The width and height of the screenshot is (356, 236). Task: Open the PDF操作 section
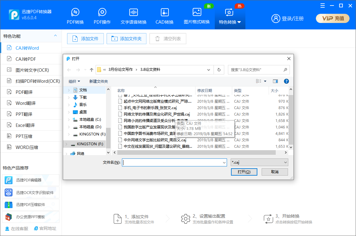(102, 16)
